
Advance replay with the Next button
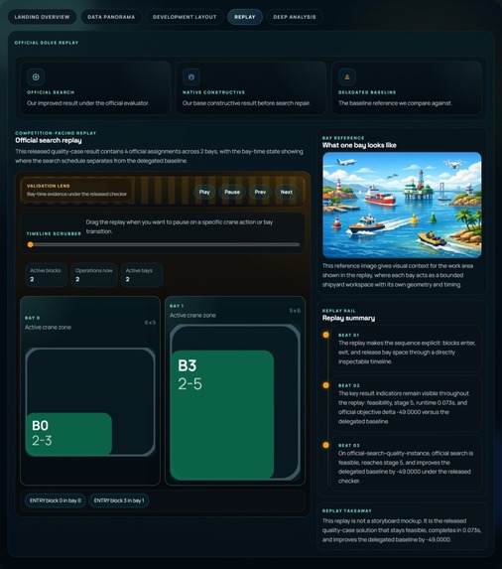click(287, 192)
